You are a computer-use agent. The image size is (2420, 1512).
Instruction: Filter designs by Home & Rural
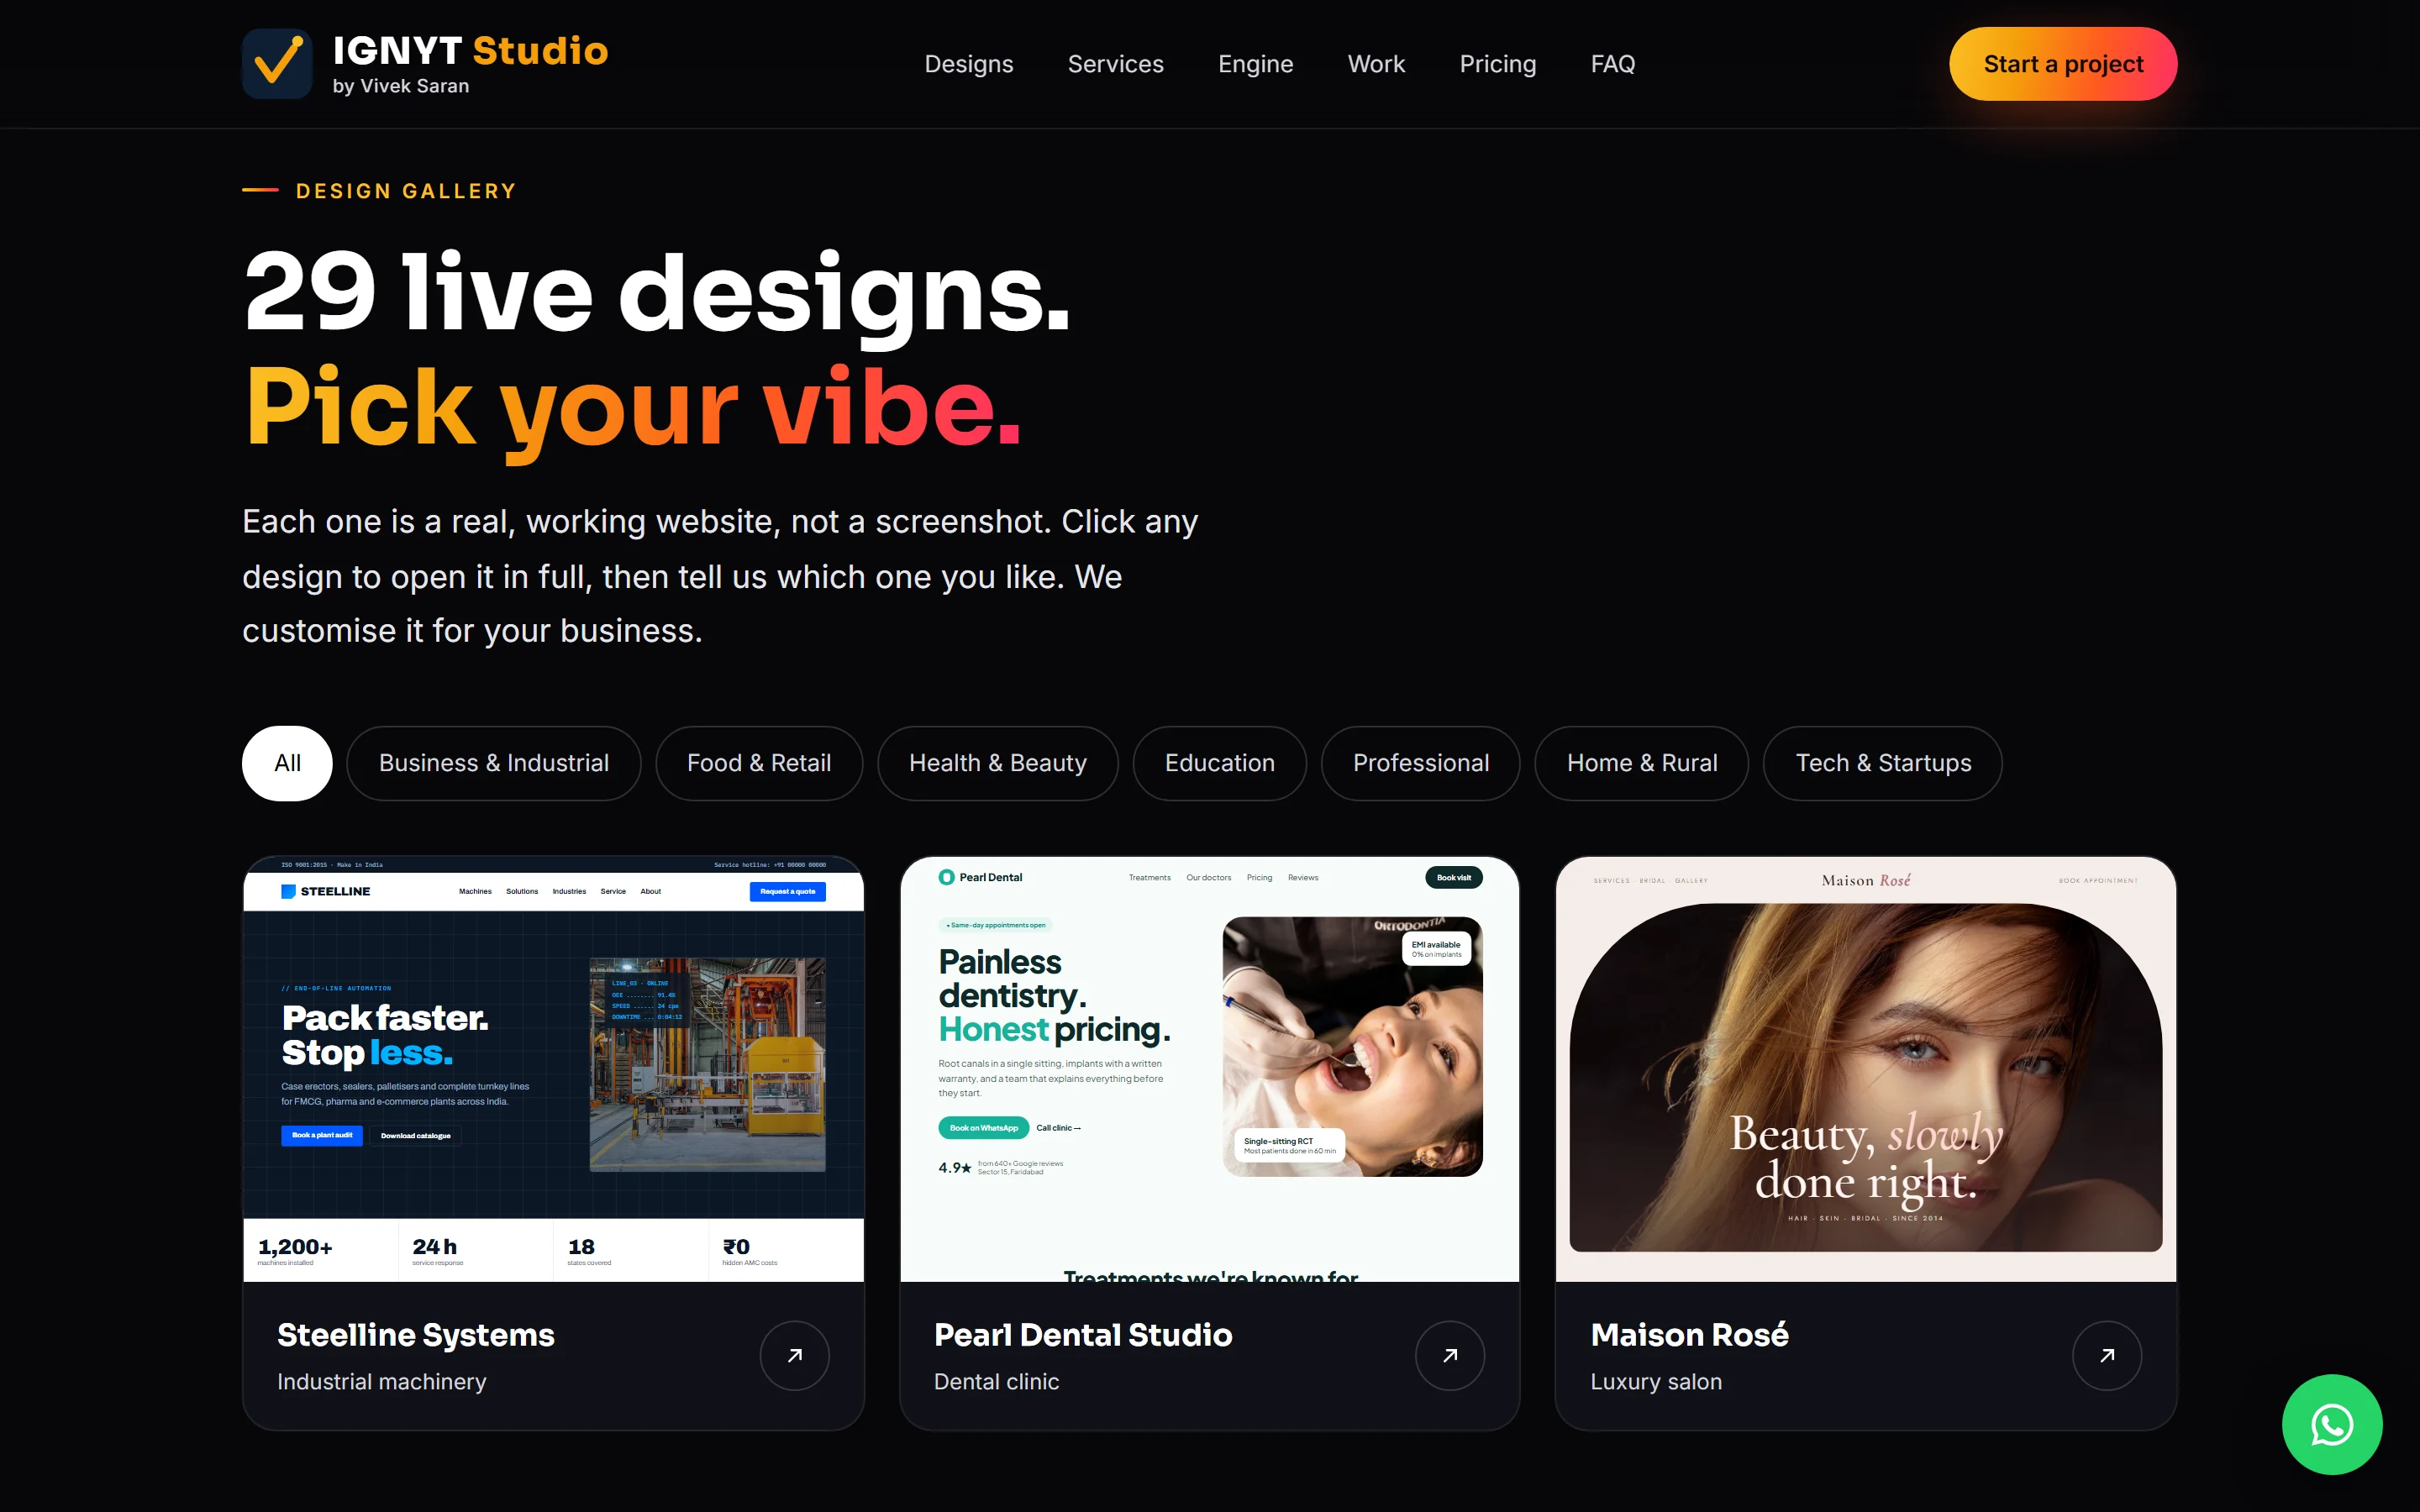[x=1641, y=763]
